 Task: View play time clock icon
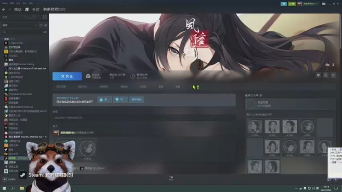pyautogui.click(x=133, y=76)
